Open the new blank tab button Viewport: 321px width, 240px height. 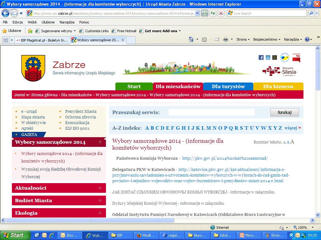(131, 40)
